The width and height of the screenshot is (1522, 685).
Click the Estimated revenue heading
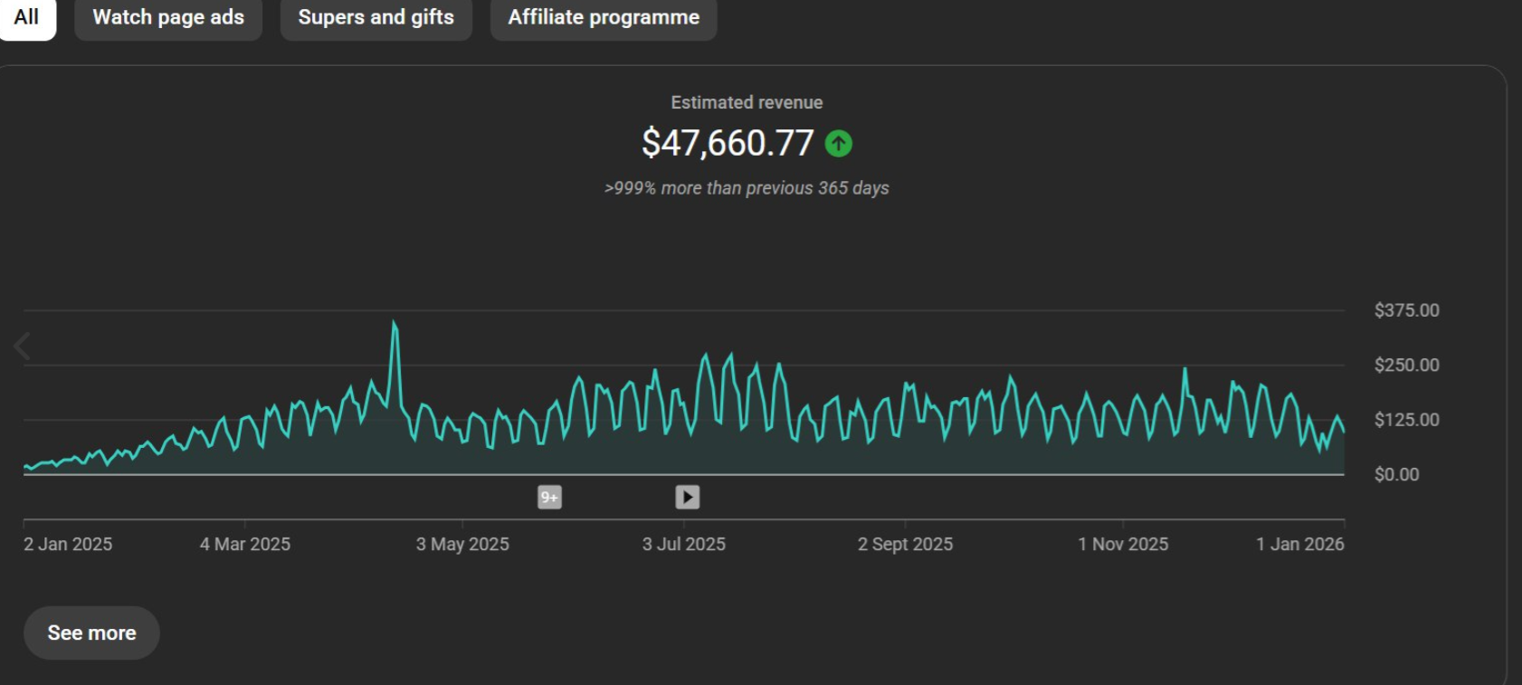pyautogui.click(x=747, y=103)
